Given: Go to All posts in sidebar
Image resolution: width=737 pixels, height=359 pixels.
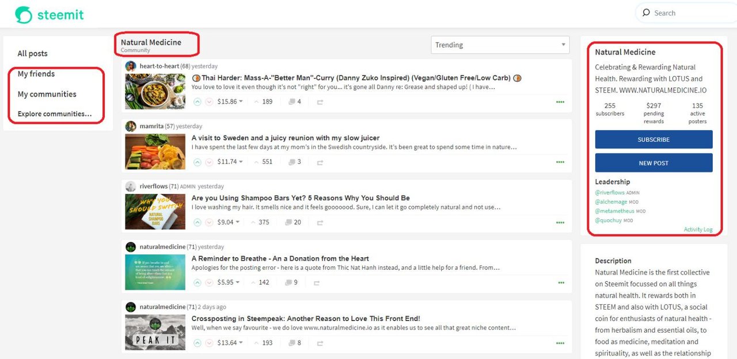Looking at the screenshot, I should tap(33, 54).
